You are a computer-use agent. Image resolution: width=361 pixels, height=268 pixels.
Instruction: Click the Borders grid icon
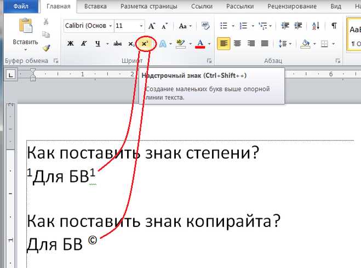coord(324,44)
